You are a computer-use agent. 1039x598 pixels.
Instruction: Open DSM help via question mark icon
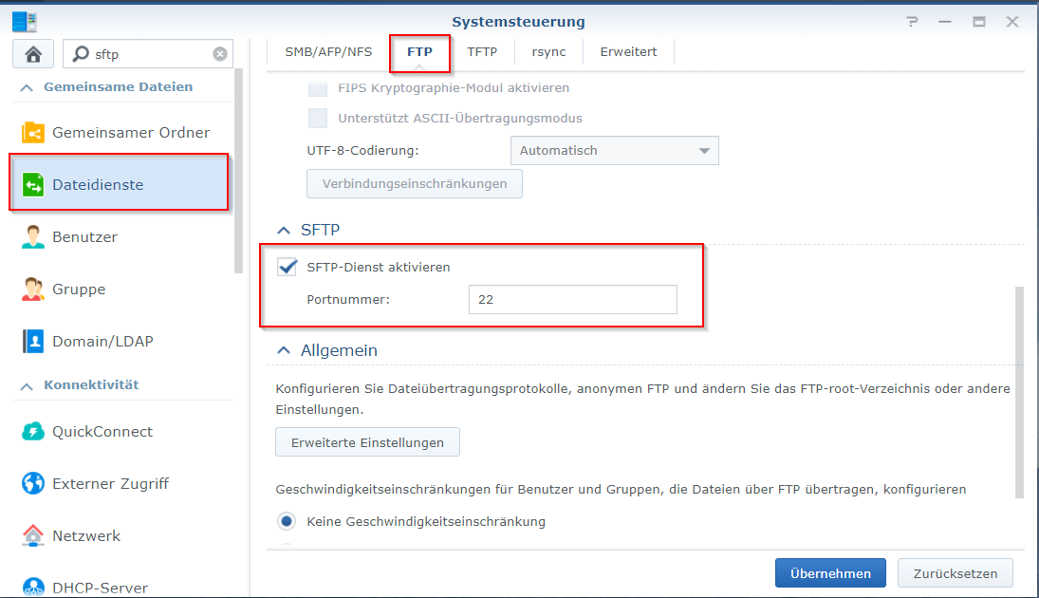(912, 21)
